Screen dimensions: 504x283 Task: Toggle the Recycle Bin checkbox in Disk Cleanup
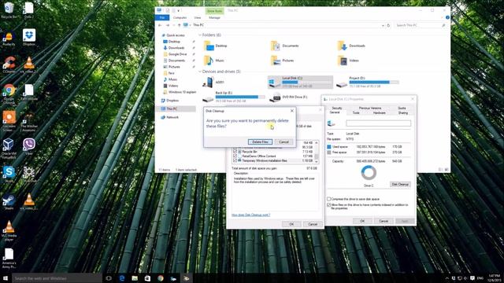pyautogui.click(x=235, y=152)
